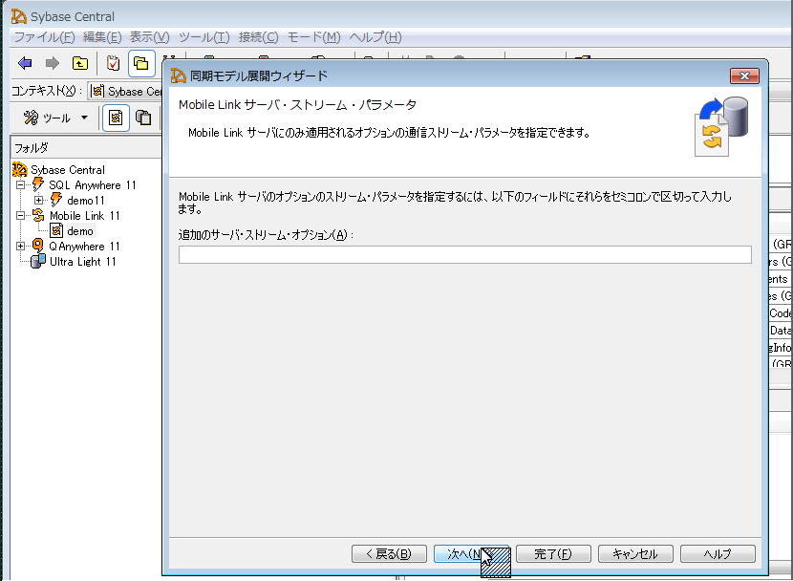Click the Up one level folder icon
This screenshot has height=581, width=793.
point(81,64)
